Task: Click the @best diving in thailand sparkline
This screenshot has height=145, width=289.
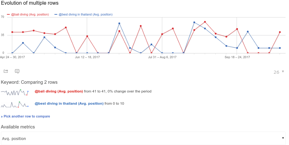Action: click(x=15, y=104)
